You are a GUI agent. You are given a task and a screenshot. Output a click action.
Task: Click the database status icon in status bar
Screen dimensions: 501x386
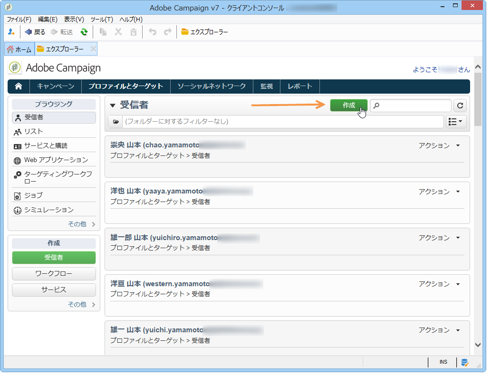pos(464,362)
